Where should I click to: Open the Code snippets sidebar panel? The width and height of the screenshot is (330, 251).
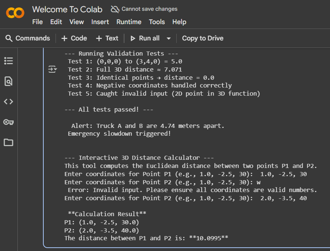pos(9,101)
